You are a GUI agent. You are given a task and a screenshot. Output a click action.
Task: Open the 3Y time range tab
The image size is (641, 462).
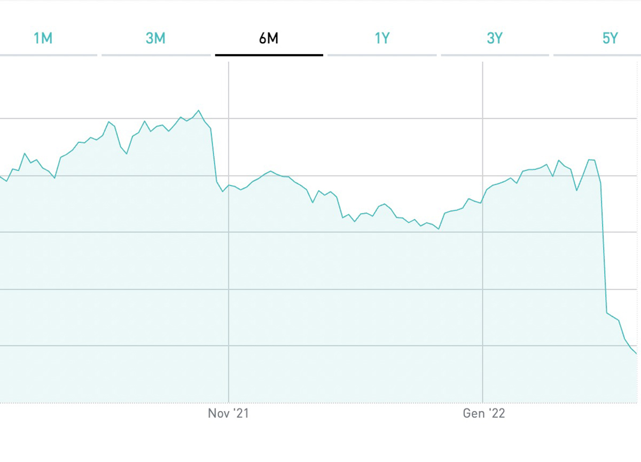[495, 38]
